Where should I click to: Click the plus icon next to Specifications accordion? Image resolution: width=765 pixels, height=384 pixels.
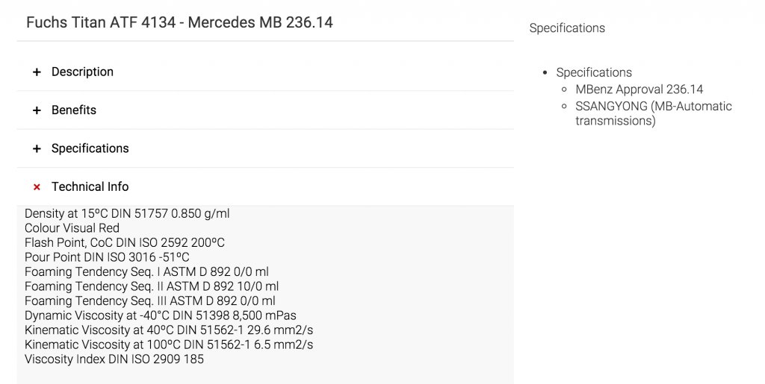(37, 149)
